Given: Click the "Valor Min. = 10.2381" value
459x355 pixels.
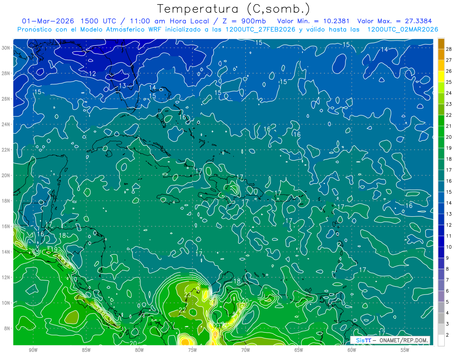Looking at the screenshot, I should 313,21.
